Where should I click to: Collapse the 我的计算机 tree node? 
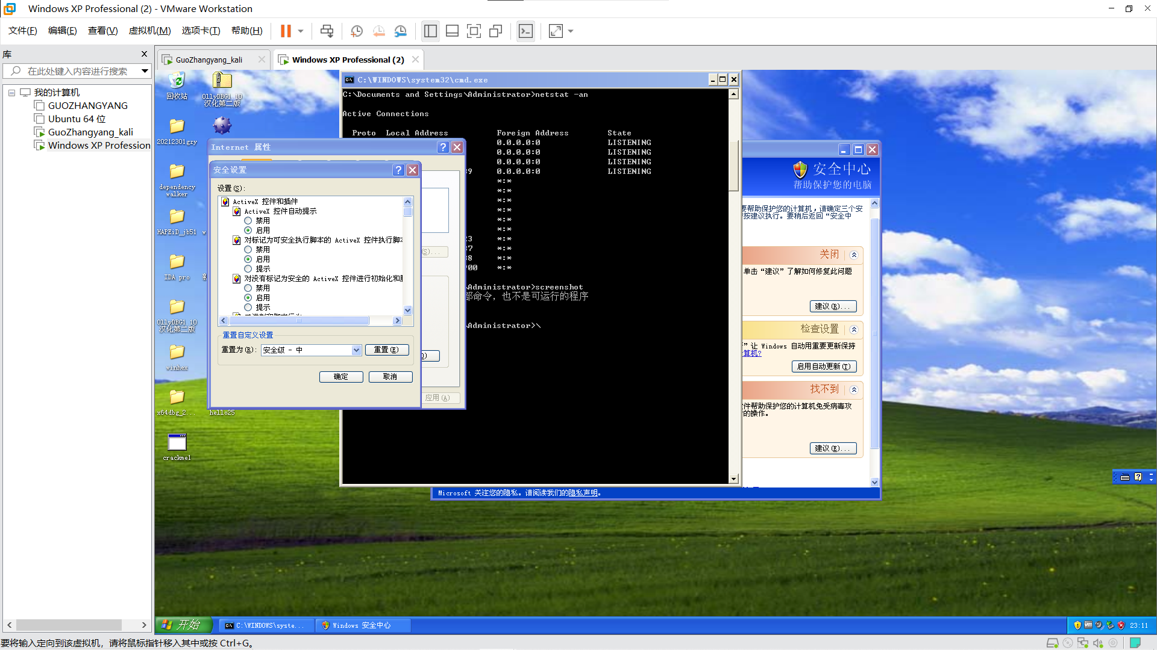pos(11,93)
